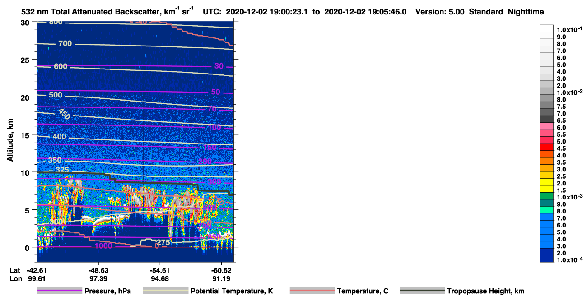Click the salmon line sample beside 'Temperature, C'
The image size is (587, 301).
(312, 291)
